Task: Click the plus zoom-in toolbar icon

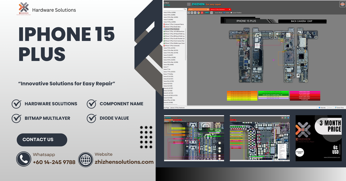Action: pos(192,13)
